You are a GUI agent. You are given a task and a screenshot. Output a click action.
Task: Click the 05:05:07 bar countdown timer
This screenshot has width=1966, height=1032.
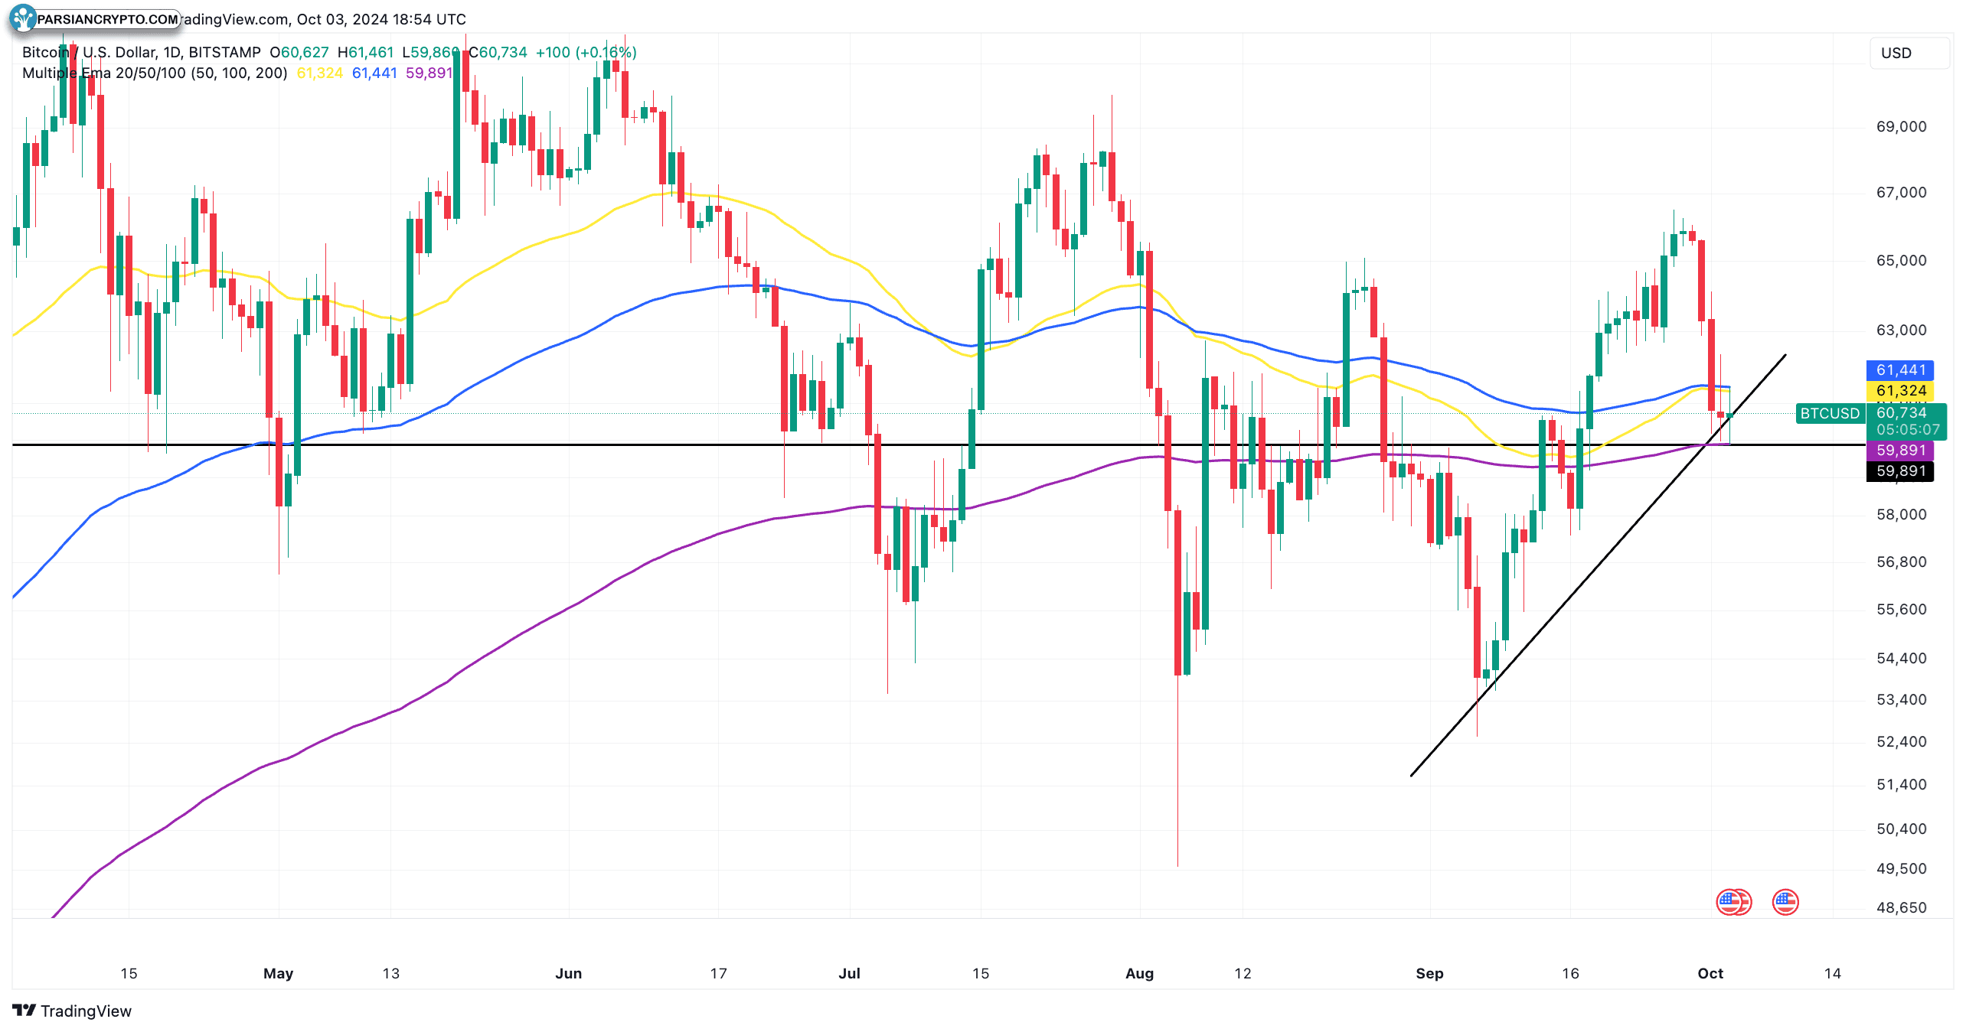pos(1907,430)
